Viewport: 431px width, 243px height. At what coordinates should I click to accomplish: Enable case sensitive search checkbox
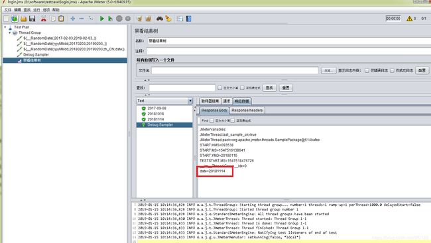(219, 88)
